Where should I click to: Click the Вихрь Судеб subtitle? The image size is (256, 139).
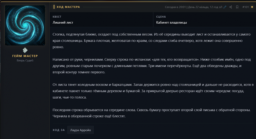pos(25,61)
